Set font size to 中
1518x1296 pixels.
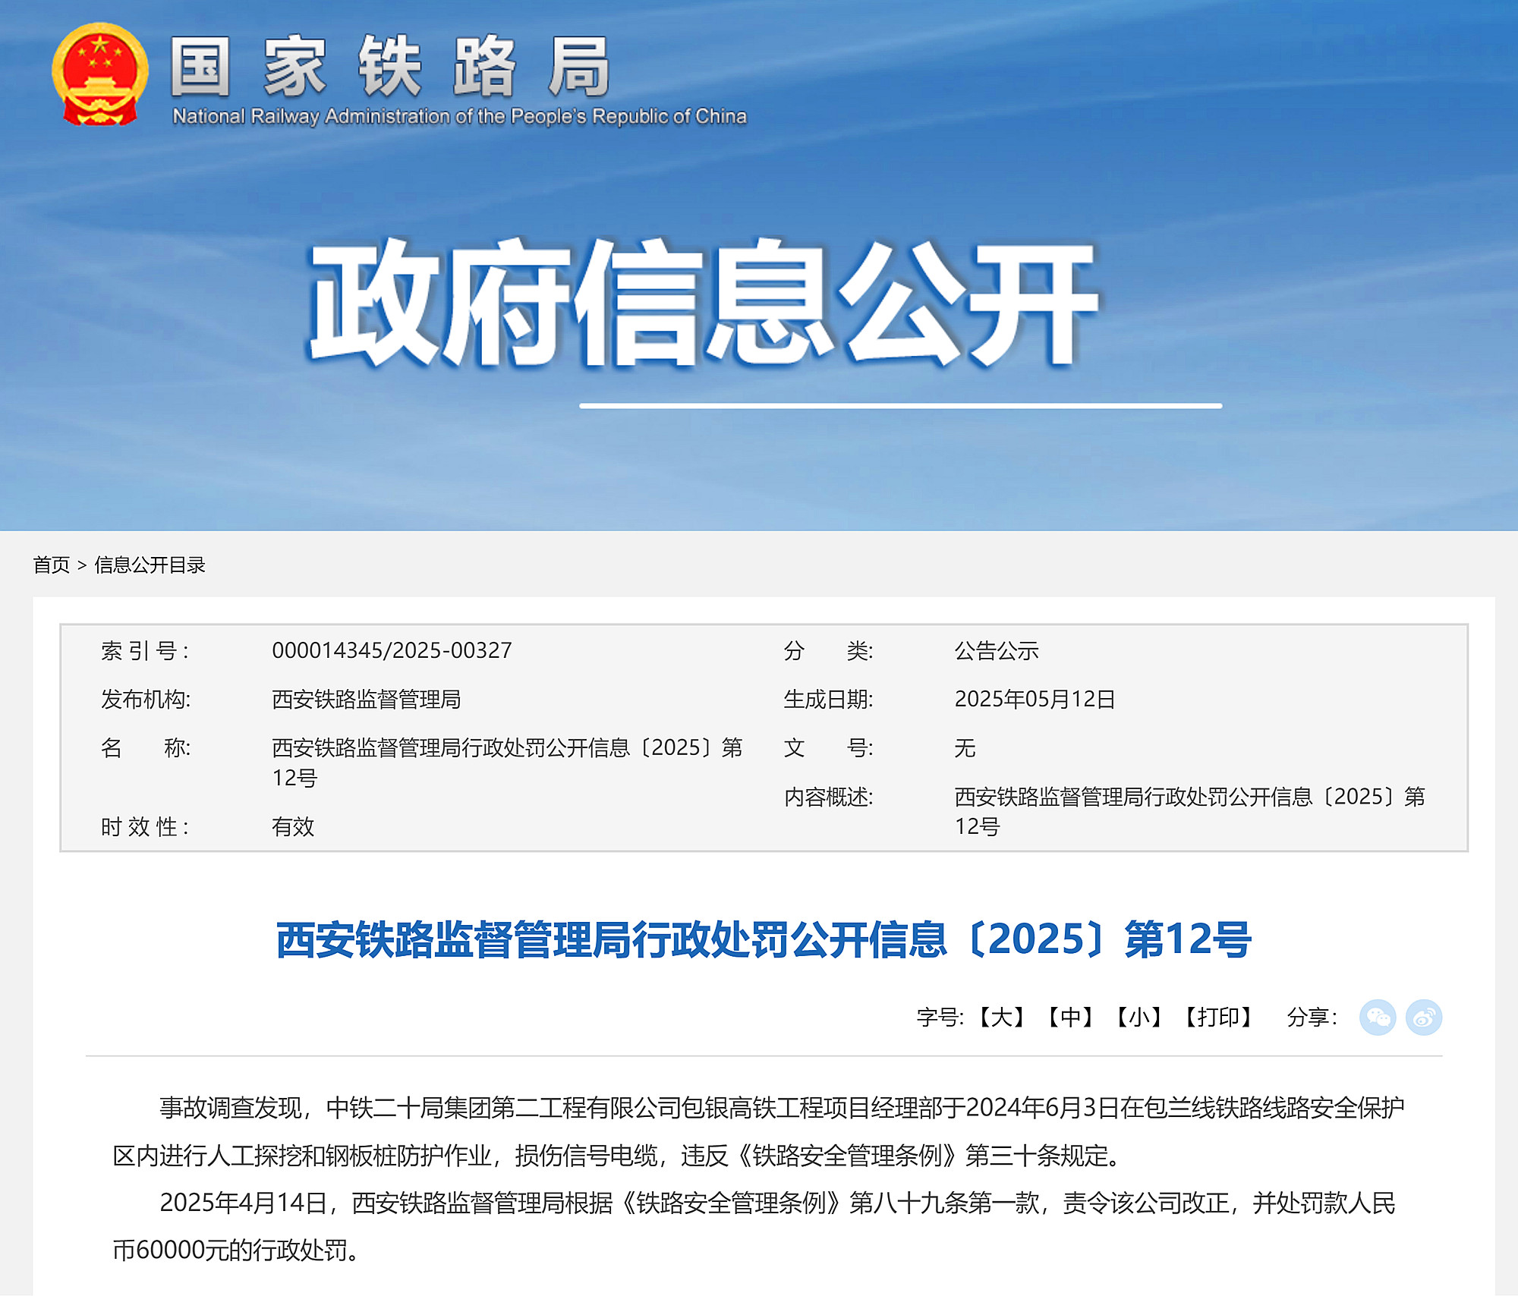1070,1018
